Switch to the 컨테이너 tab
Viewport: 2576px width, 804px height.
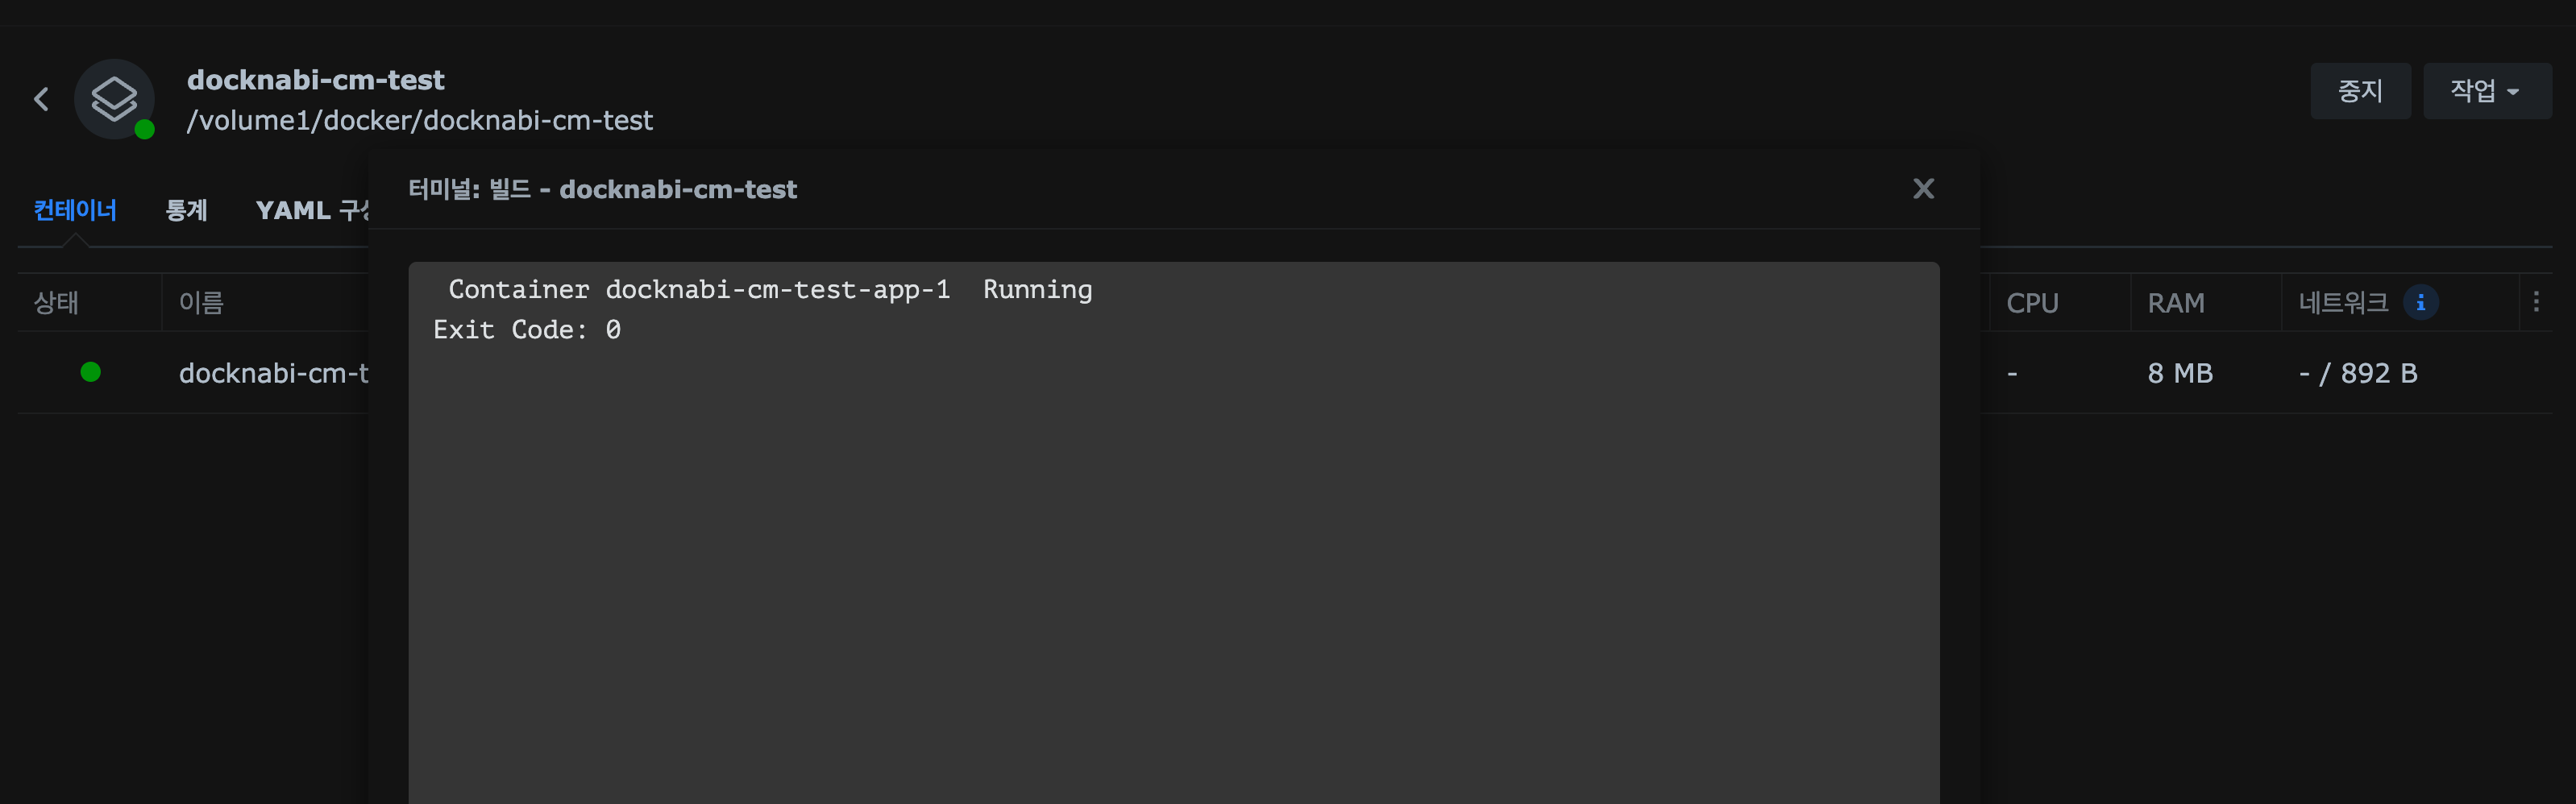75,210
